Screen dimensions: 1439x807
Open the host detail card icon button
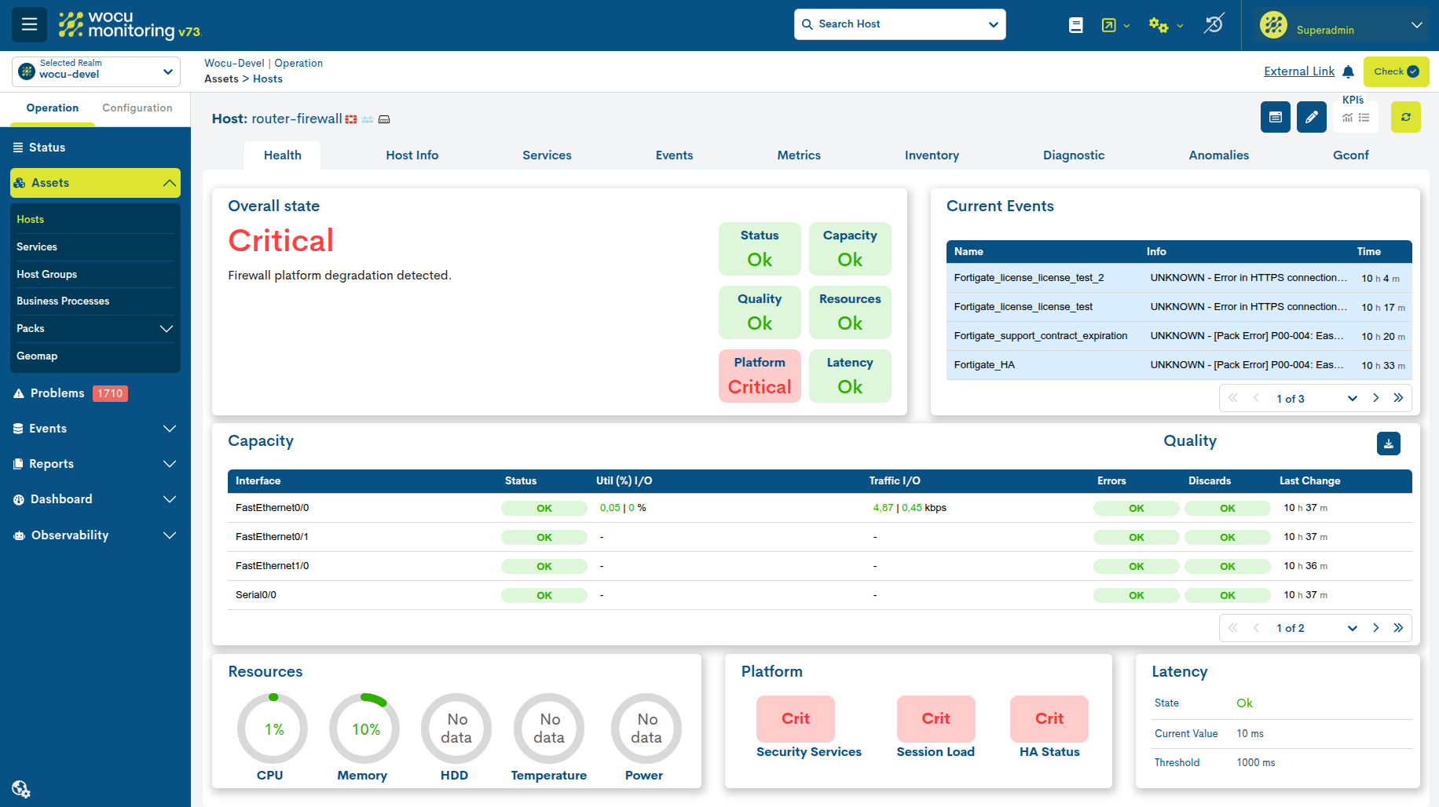pos(1276,117)
